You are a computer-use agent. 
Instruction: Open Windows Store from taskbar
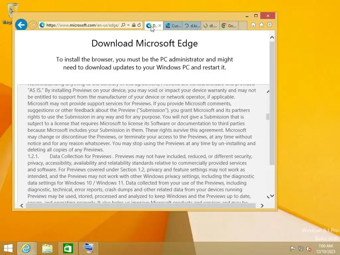point(68,248)
